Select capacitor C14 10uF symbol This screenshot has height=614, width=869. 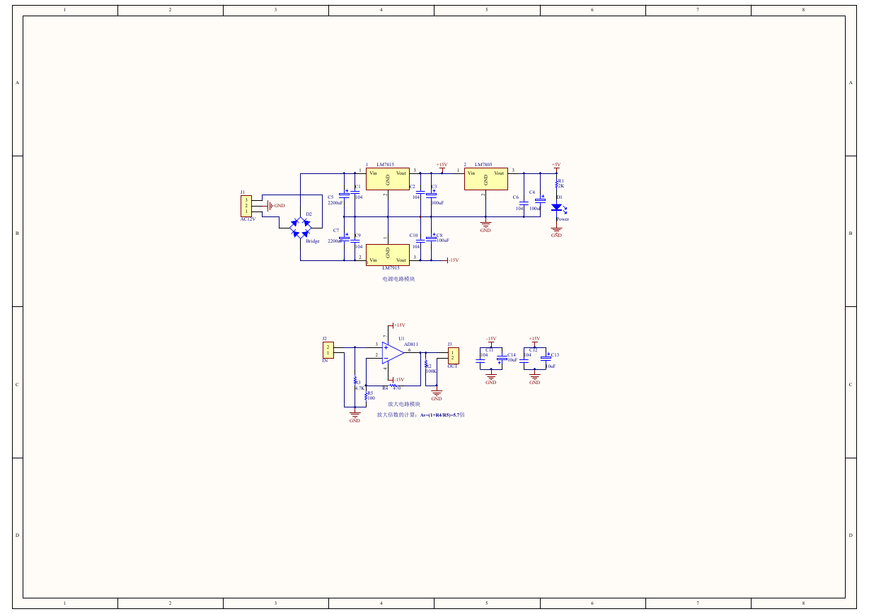(502, 359)
